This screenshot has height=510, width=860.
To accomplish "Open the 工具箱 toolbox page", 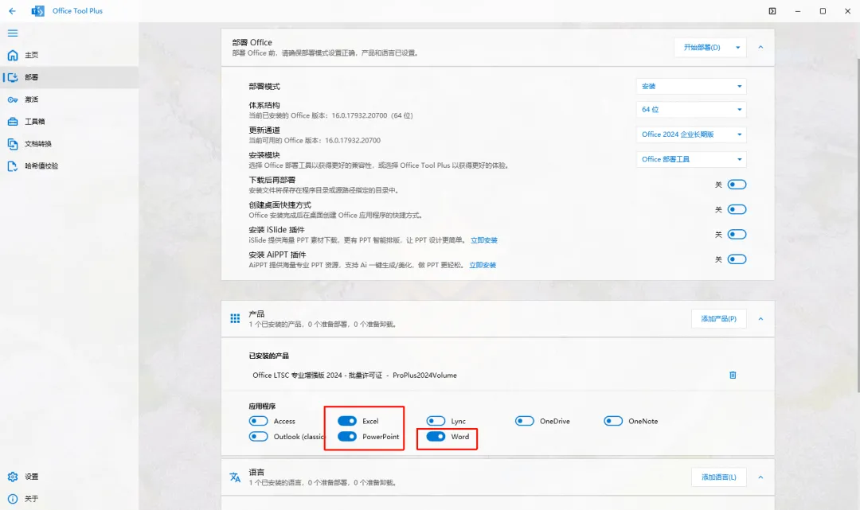I will point(69,122).
